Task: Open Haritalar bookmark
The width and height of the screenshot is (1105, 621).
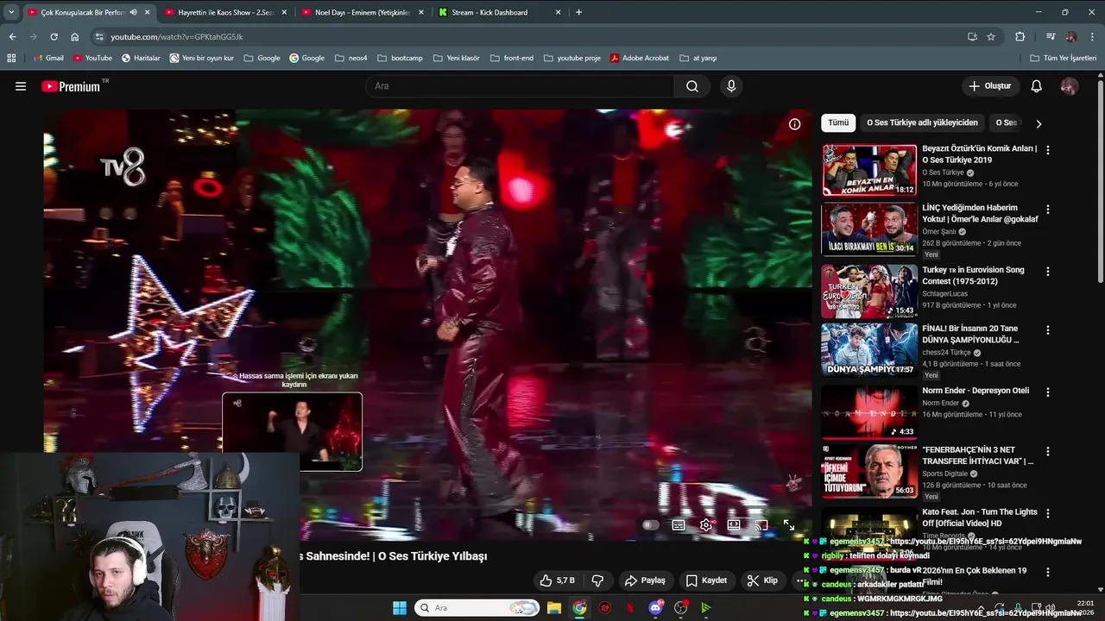Action: [x=141, y=58]
